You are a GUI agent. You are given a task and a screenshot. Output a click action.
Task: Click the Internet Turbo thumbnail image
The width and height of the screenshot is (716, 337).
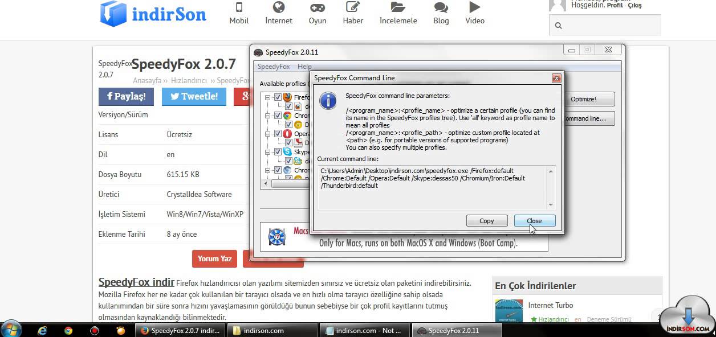point(509,311)
